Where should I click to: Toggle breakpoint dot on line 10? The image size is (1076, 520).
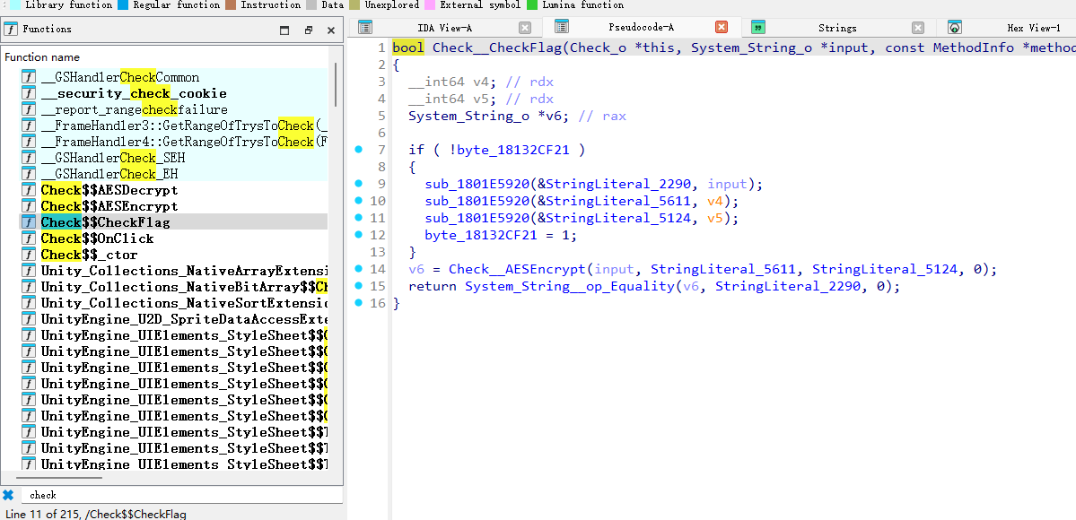[x=358, y=200]
